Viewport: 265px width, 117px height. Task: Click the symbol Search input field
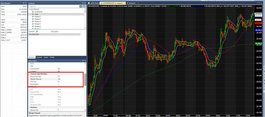click(x=54, y=6)
